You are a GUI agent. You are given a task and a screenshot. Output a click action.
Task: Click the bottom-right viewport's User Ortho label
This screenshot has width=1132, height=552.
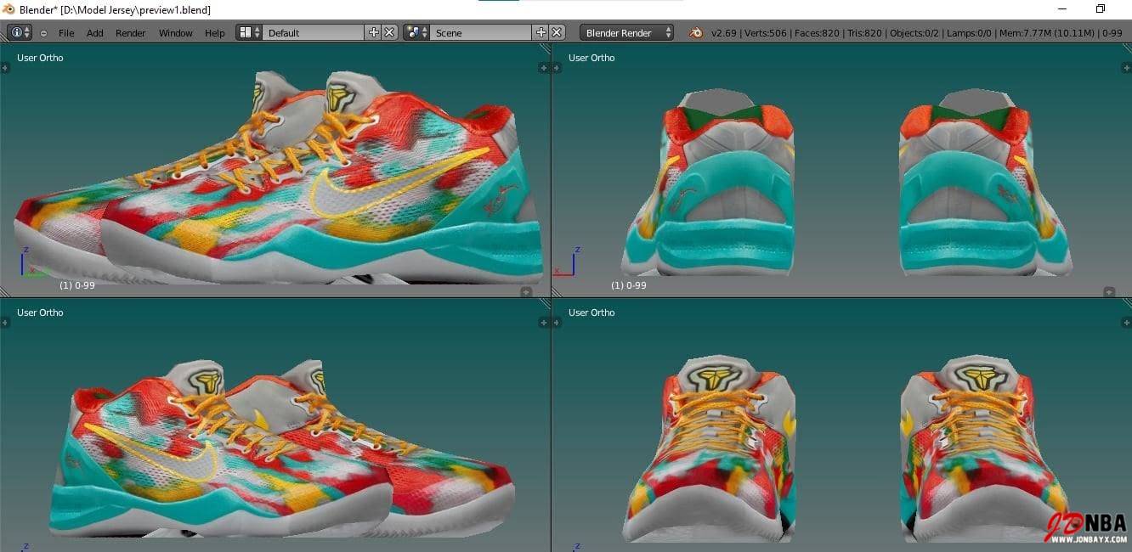point(591,313)
